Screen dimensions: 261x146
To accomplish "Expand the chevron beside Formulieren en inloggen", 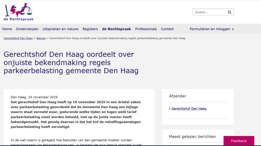I will coord(233,29).
